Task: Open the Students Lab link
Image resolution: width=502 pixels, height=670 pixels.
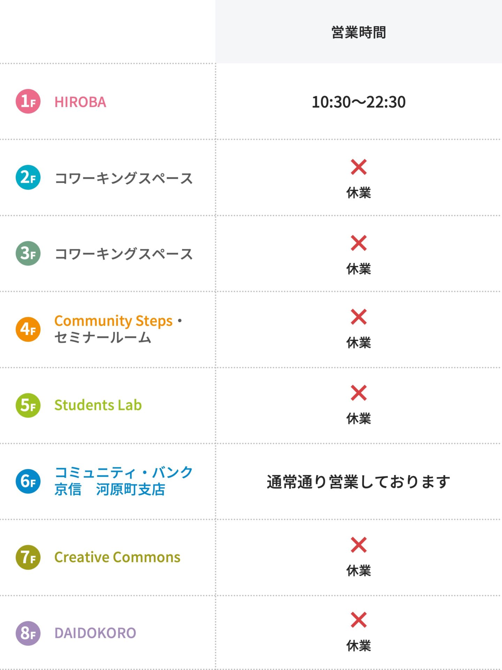Action: click(x=98, y=405)
